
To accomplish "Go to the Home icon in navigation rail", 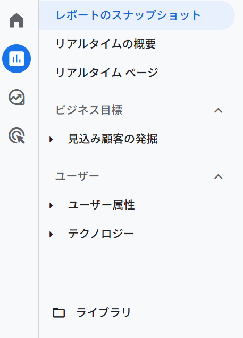I will pyautogui.click(x=16, y=20).
